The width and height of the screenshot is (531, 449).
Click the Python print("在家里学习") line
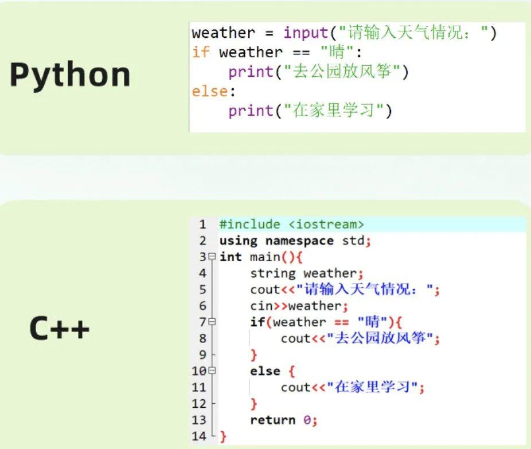pyautogui.click(x=310, y=111)
